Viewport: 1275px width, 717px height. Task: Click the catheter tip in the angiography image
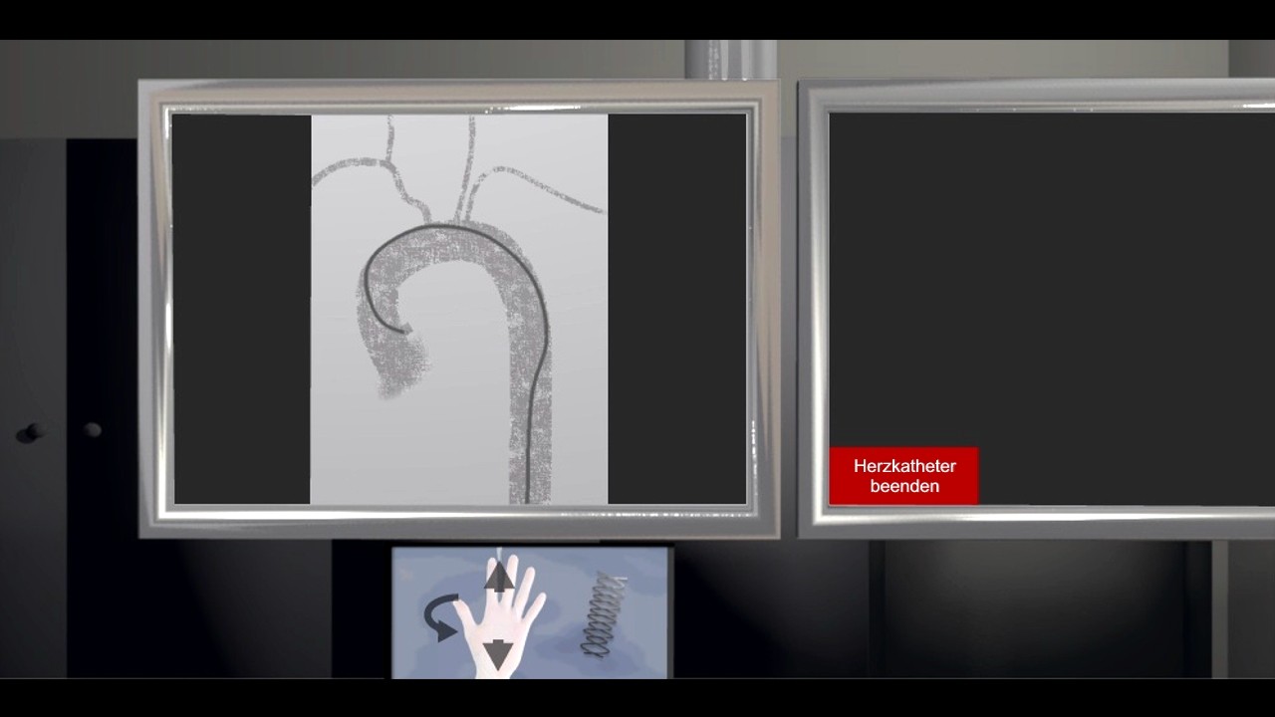tap(408, 329)
